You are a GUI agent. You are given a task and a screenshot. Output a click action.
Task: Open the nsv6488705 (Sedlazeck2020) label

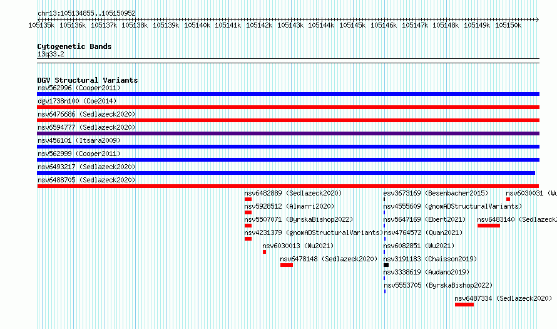point(86,180)
